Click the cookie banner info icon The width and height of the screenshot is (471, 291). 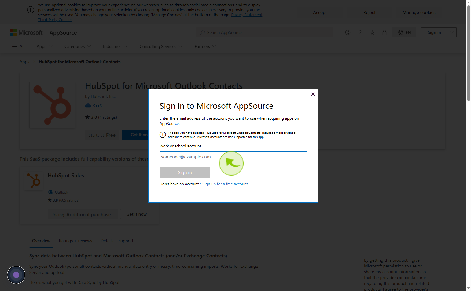tap(31, 10)
